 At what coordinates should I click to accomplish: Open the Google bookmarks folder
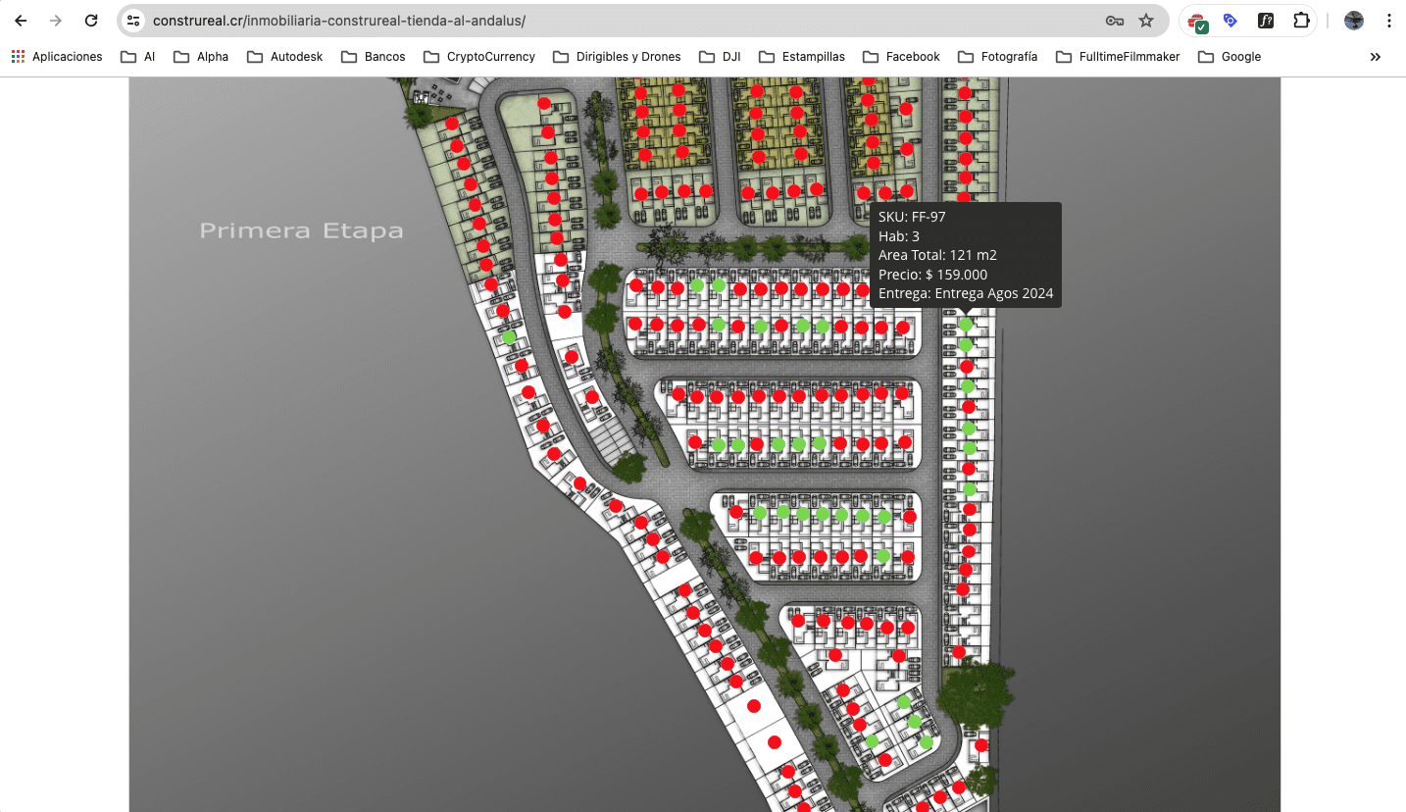[1229, 57]
